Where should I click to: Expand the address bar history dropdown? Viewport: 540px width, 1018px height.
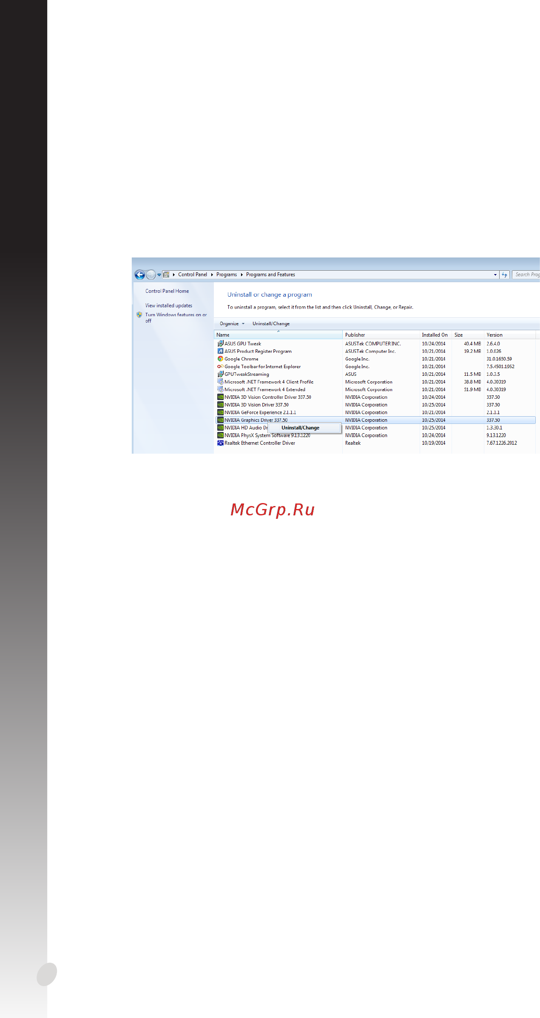click(x=495, y=275)
